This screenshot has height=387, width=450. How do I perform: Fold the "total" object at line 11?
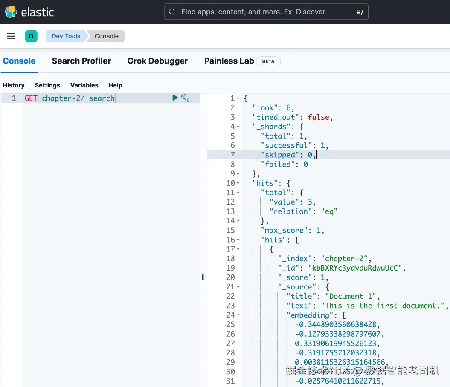tap(238, 193)
